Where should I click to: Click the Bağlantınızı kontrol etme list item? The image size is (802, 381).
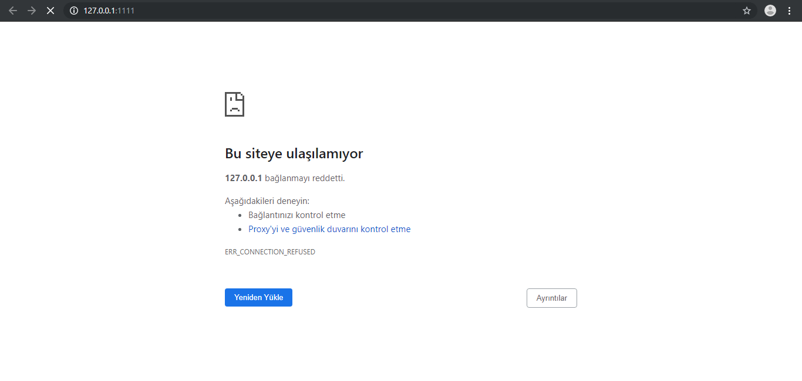coord(297,215)
